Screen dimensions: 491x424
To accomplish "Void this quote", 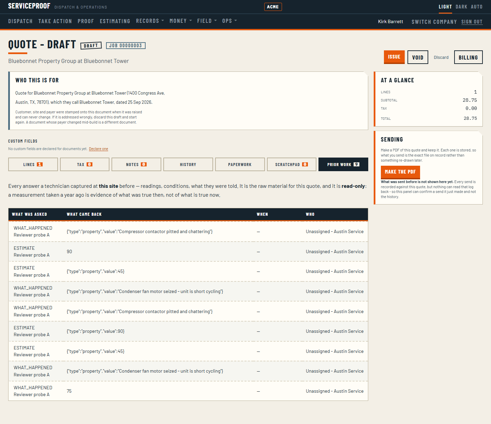I will pos(418,57).
